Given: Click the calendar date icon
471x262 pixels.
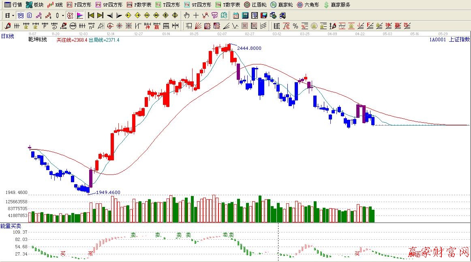Looking at the screenshot, I should 236,15.
